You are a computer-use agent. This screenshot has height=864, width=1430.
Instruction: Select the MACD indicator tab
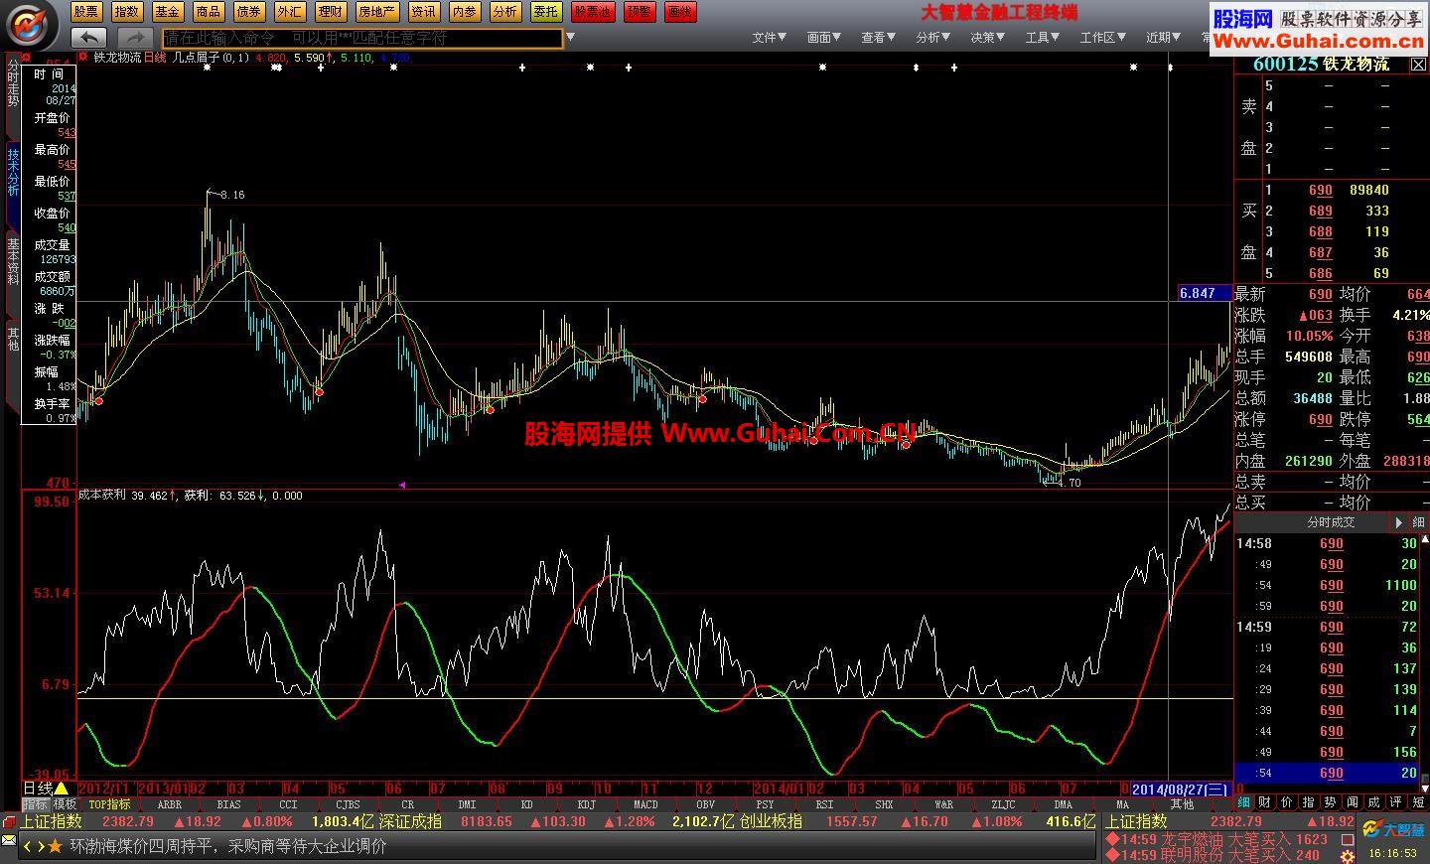click(645, 804)
